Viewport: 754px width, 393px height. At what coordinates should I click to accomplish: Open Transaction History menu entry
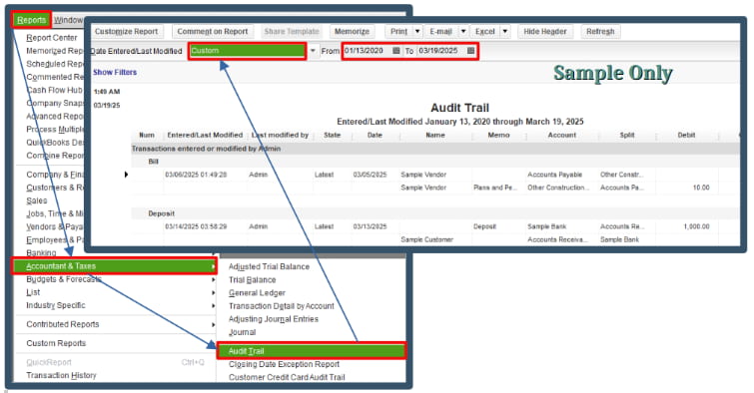[x=61, y=375]
